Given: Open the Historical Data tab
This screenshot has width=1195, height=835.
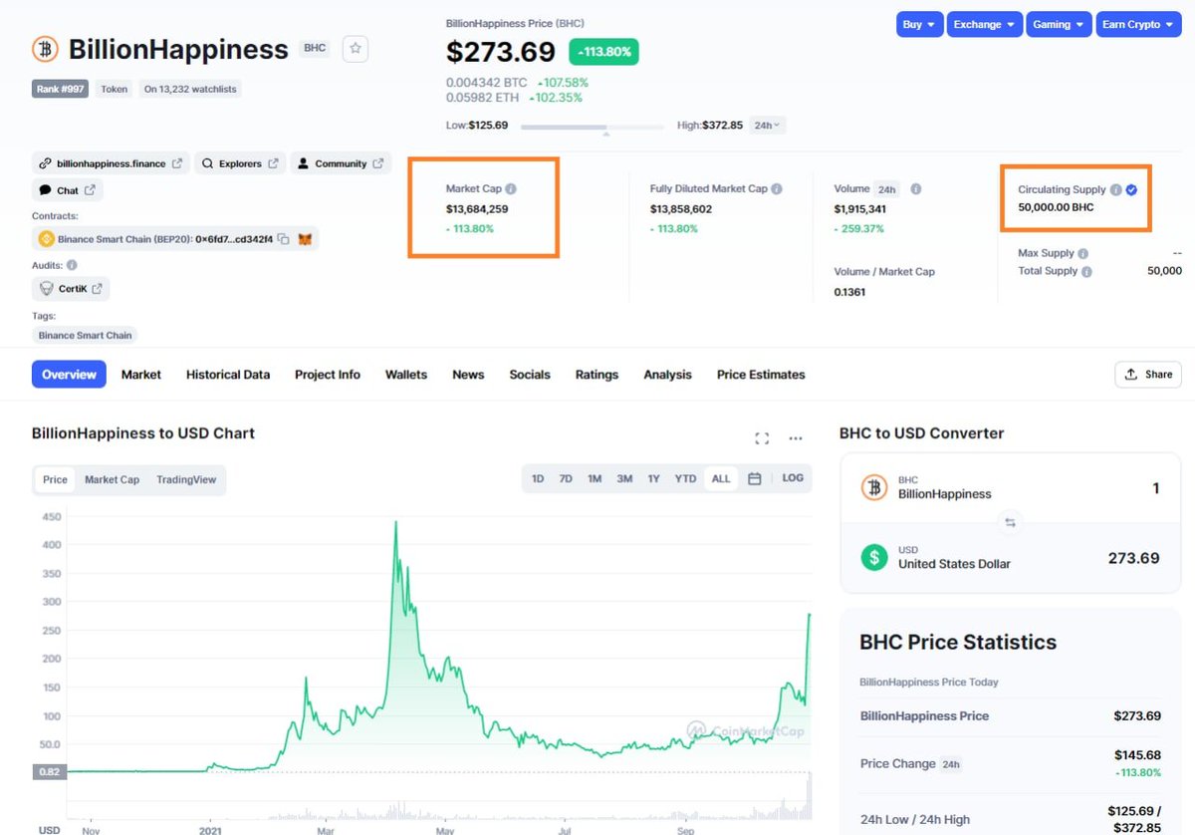Looking at the screenshot, I should (228, 375).
